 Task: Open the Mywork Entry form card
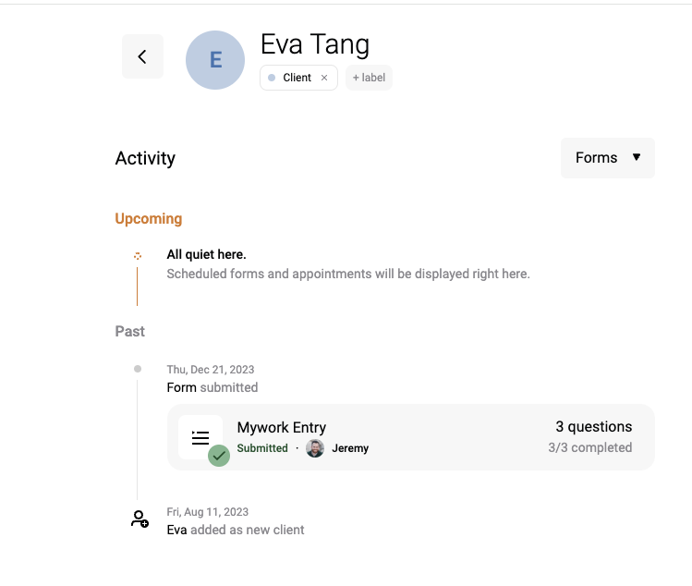(x=411, y=437)
